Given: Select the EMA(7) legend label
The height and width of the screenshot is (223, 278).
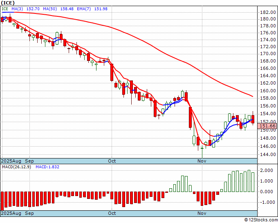Looking at the screenshot, I should point(84,9).
